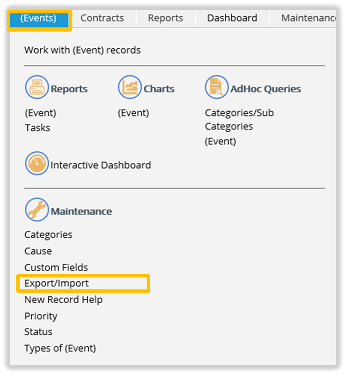This screenshot has height=375, width=346.
Task: Open Custom Fields maintenance link
Action: [x=56, y=267]
